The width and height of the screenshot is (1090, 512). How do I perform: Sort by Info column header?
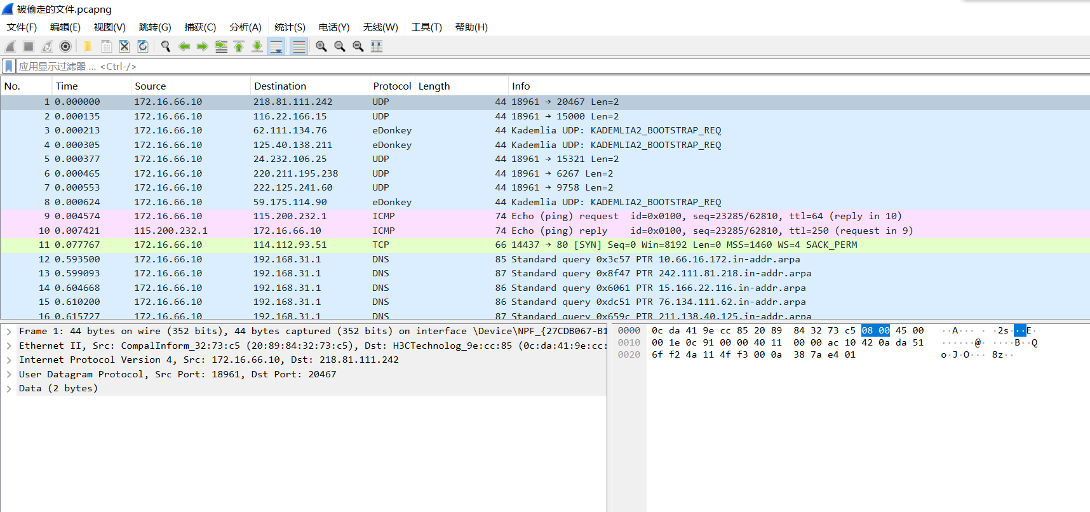[800, 86]
